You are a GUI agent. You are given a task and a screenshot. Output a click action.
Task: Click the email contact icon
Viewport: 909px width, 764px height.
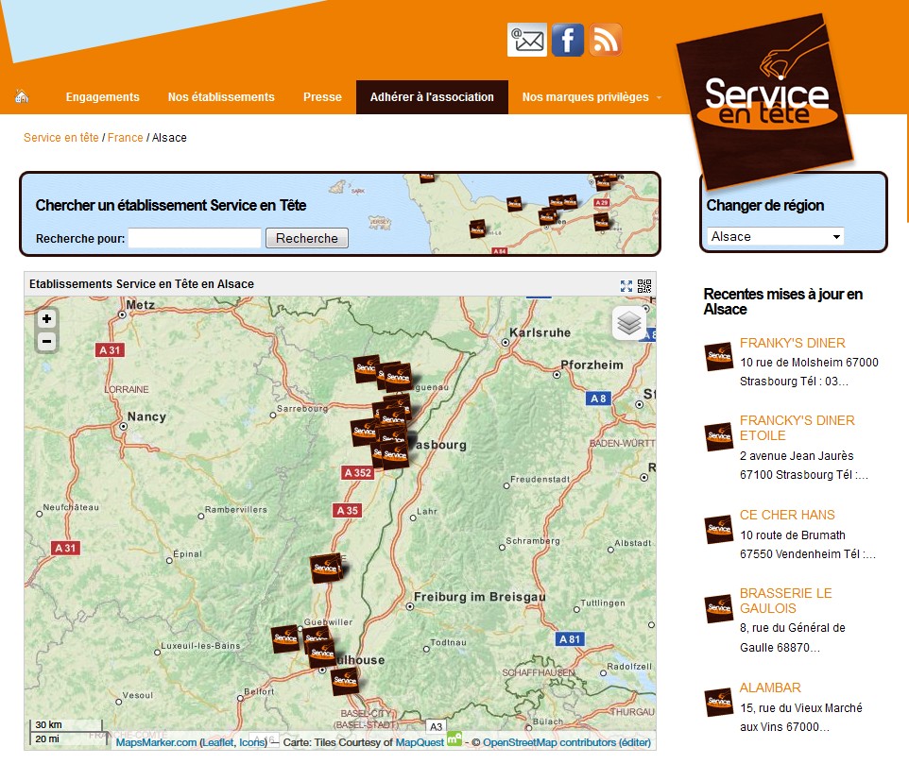coord(526,40)
